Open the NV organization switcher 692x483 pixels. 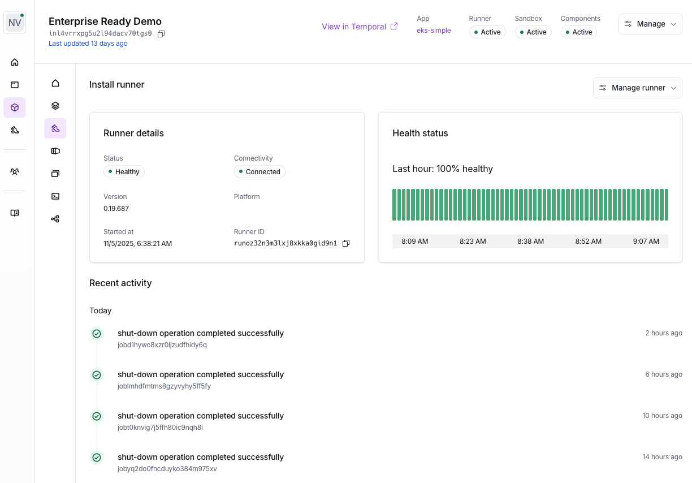[x=15, y=23]
